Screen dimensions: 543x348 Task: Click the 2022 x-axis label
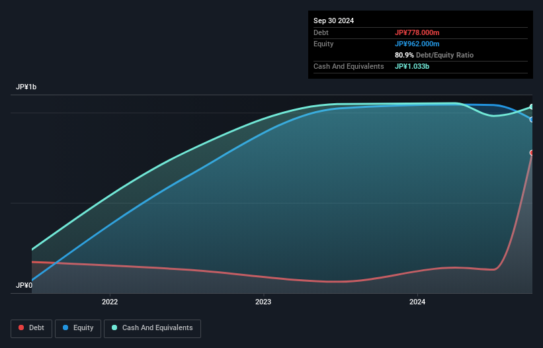[110, 302]
